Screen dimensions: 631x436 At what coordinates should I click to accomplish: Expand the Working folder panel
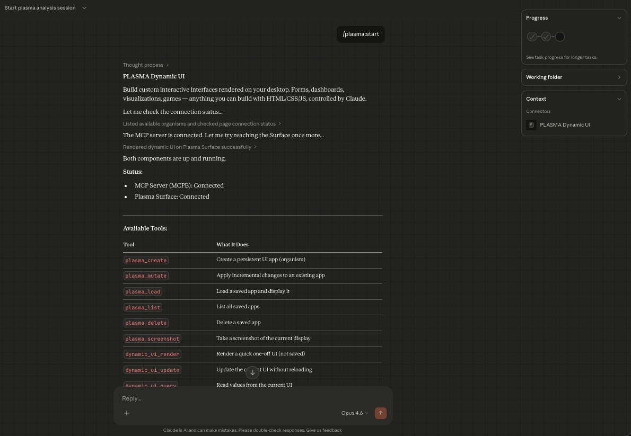[x=619, y=77]
